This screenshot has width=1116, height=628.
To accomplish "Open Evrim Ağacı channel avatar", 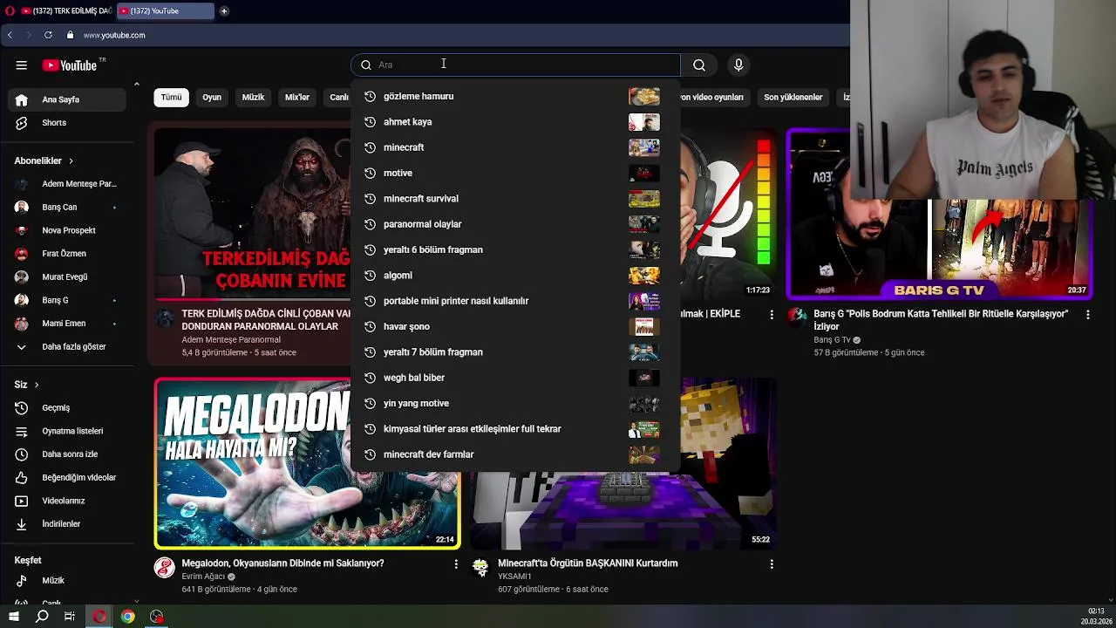I will pos(165,569).
